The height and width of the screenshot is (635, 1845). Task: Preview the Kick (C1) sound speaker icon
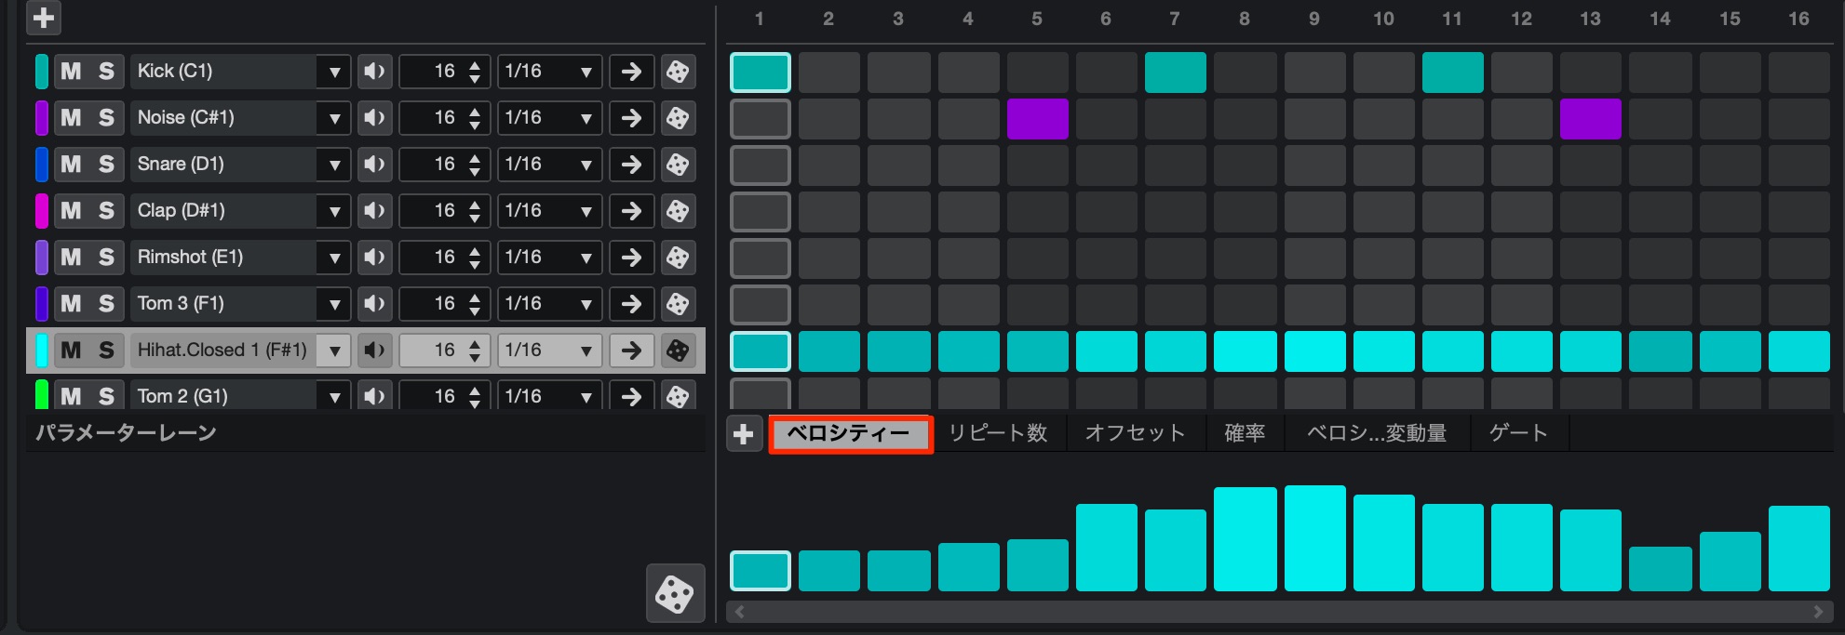(374, 72)
